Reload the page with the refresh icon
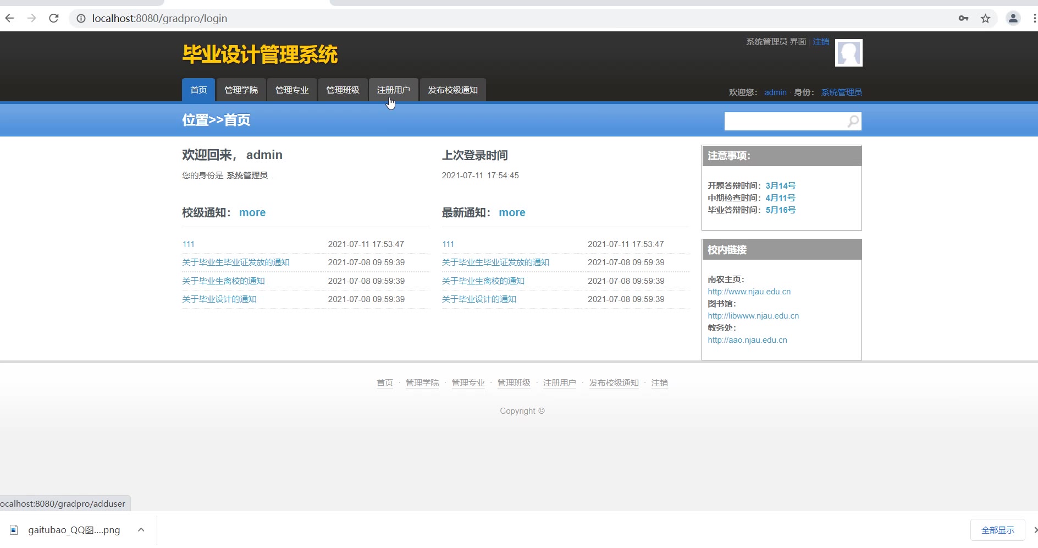This screenshot has height=548, width=1038. 54,18
